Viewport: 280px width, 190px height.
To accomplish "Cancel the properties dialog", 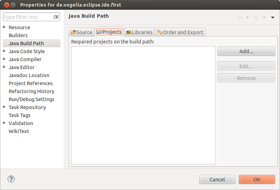I will click(x=217, y=180).
